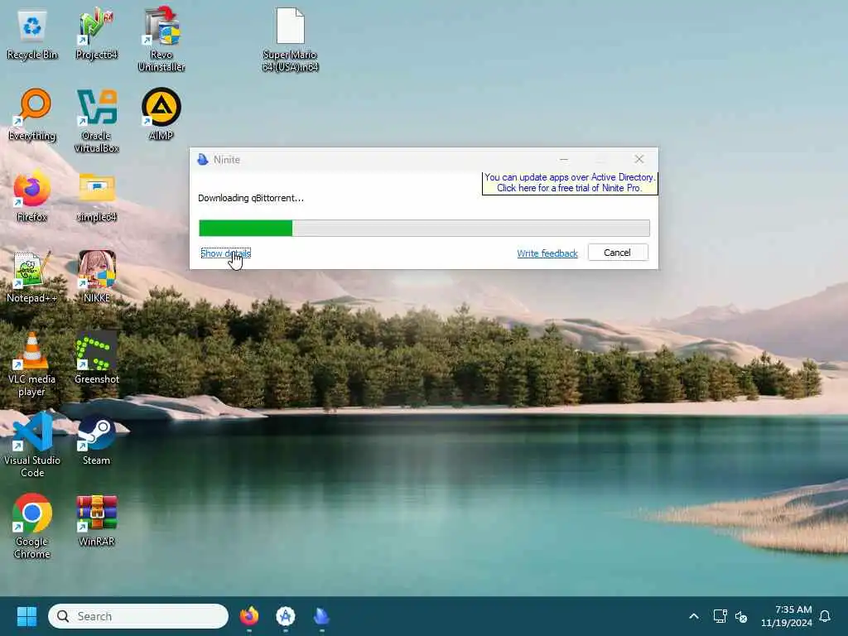Open the clock and date flyout
The width and height of the screenshot is (848, 636).
click(787, 616)
